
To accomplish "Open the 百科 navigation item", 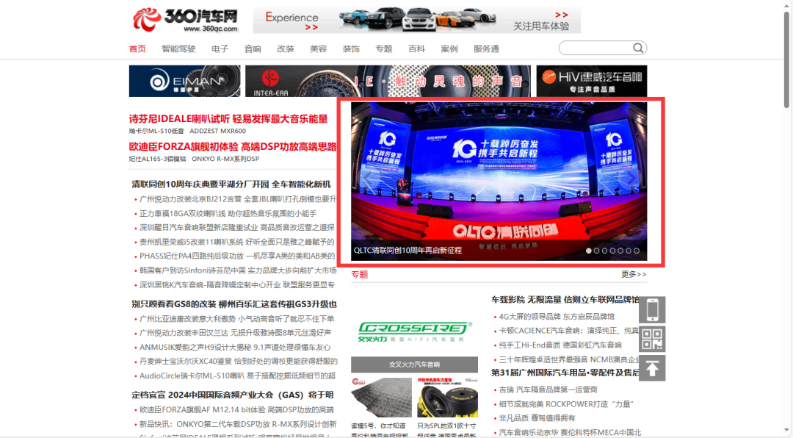I will pyautogui.click(x=417, y=49).
